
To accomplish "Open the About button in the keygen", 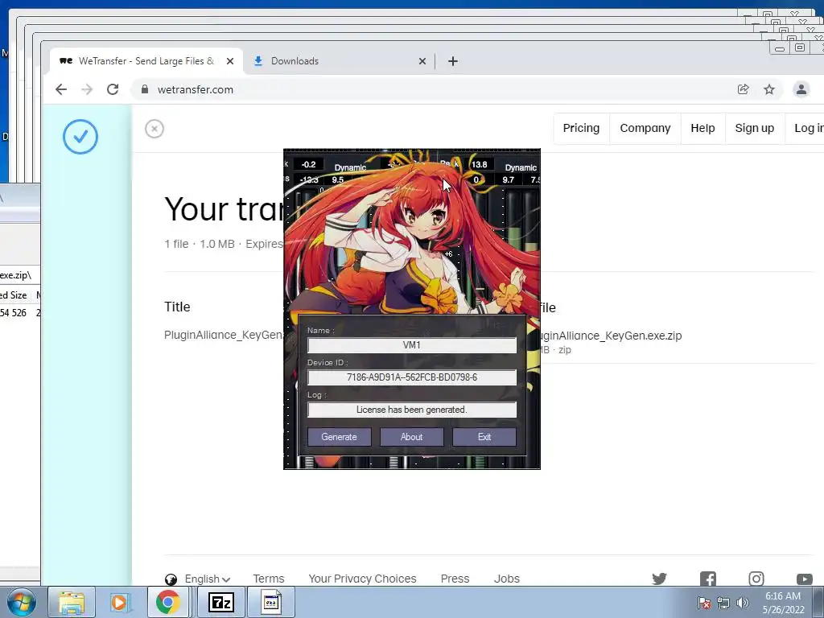I will point(411,437).
